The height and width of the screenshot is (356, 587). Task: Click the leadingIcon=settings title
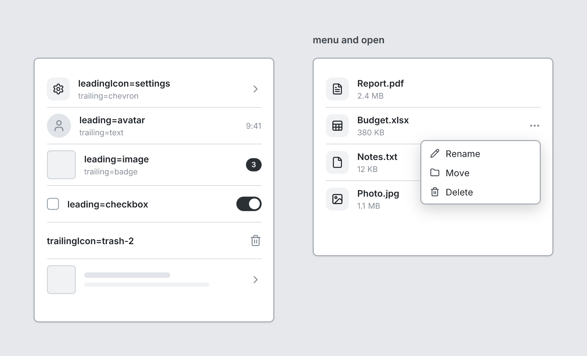point(124,84)
